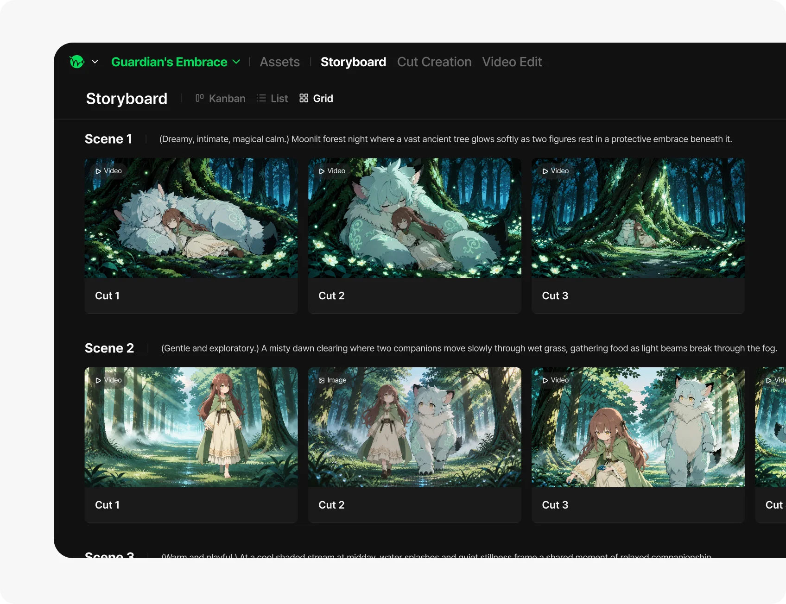Switch to Kanban view
This screenshot has height=604, width=786.
221,98
